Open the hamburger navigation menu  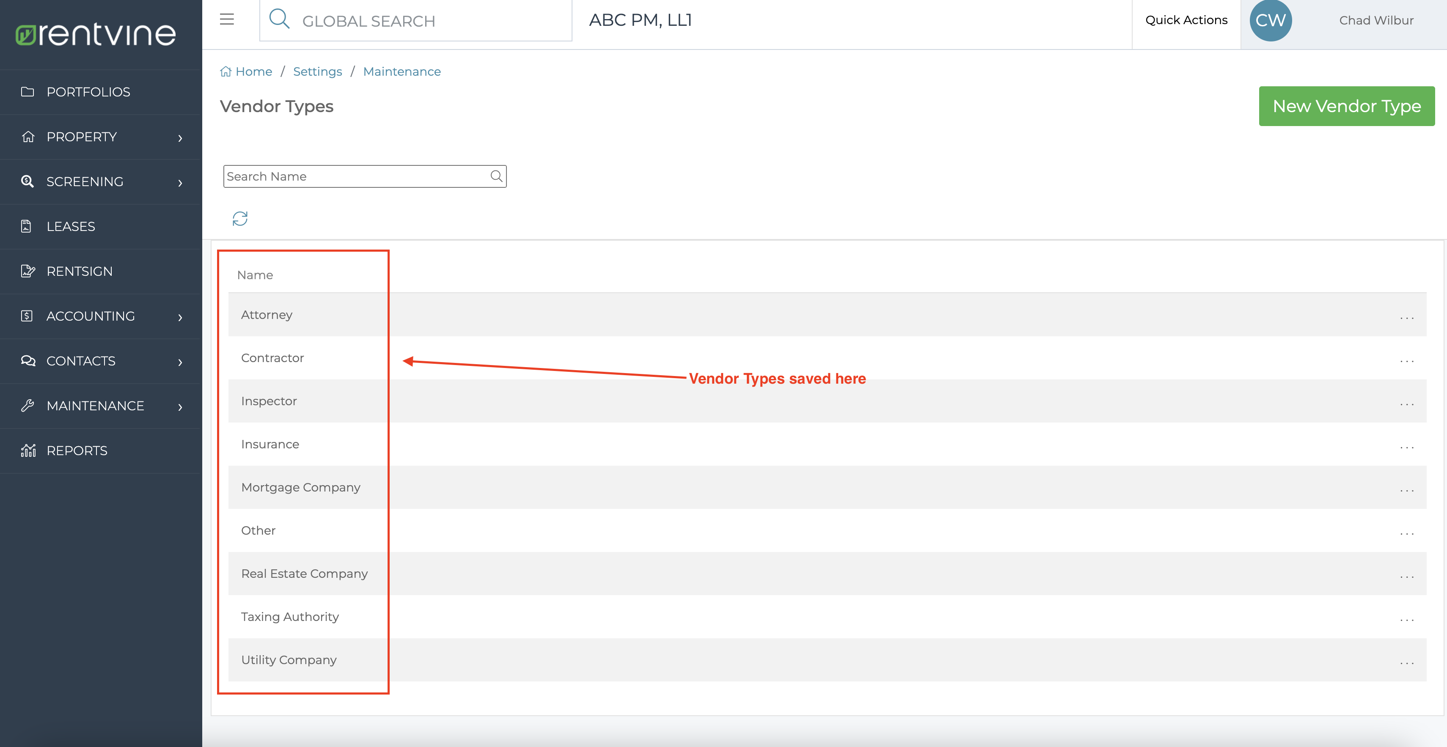(x=227, y=19)
